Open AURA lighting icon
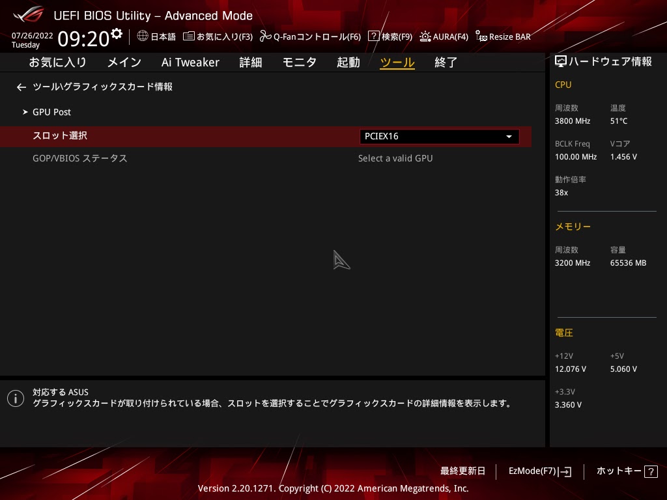This screenshot has width=667, height=500. click(425, 36)
